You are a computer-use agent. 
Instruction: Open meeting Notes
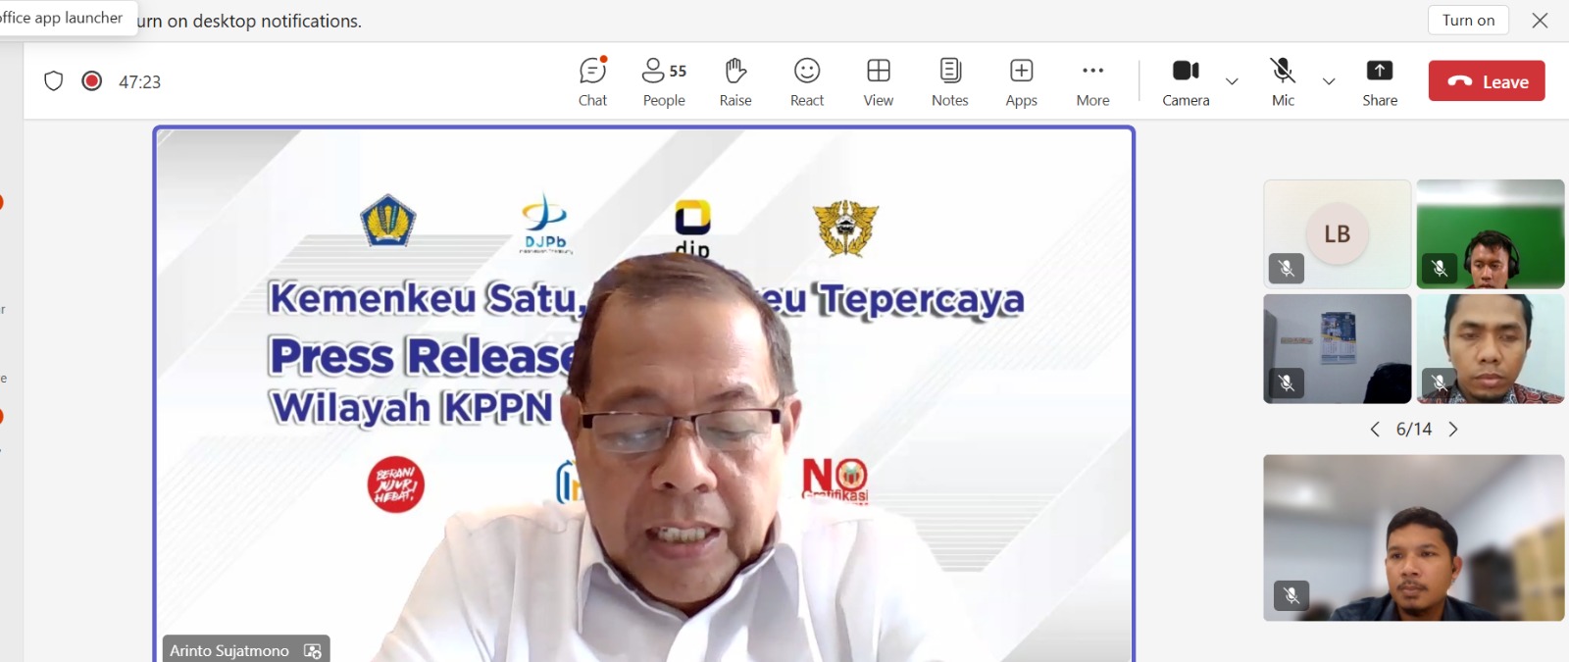tap(950, 81)
